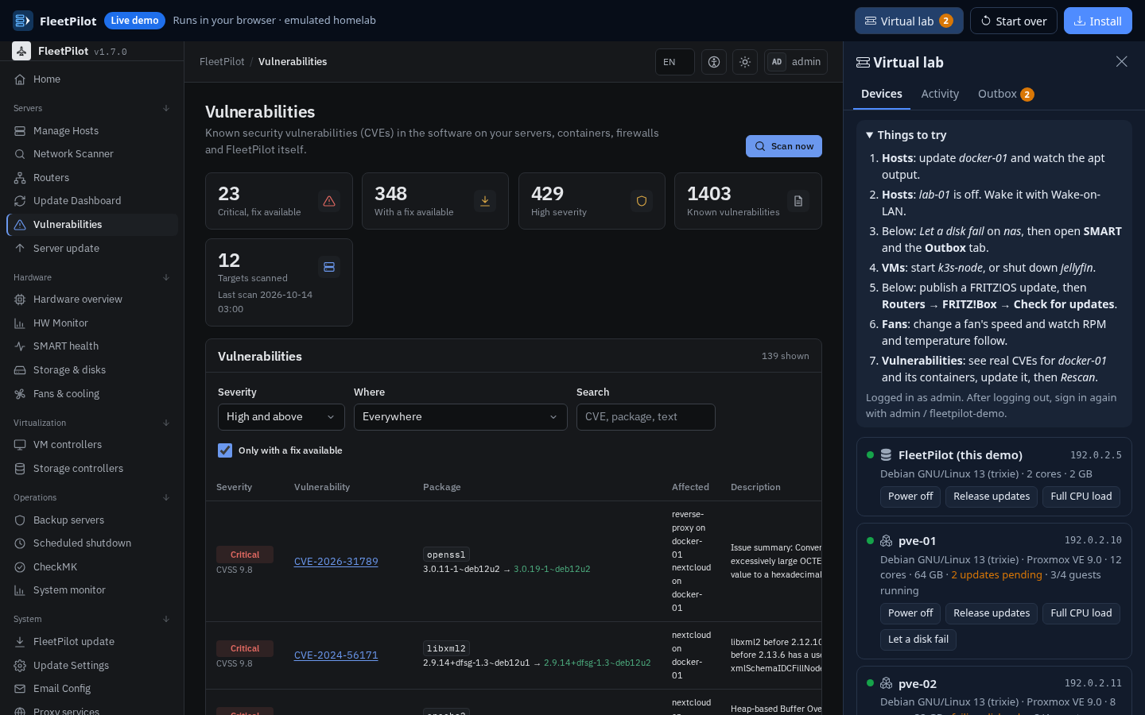Open Update Dashboard in sidebar

coord(92,201)
